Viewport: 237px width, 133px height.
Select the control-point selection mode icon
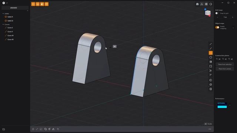pyautogui.click(x=33, y=4)
